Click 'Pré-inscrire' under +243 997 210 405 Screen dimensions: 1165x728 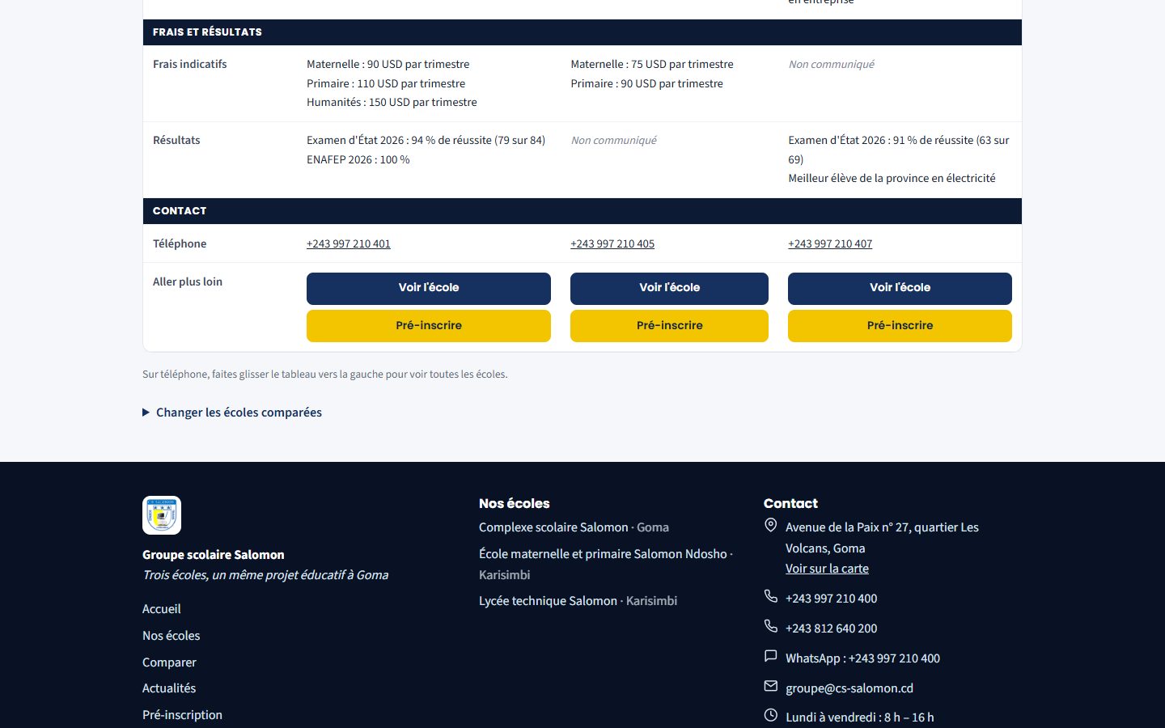pos(669,326)
